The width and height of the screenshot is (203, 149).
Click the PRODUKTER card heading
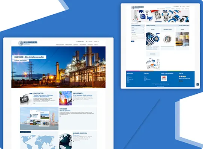pyautogui.click(x=39, y=93)
